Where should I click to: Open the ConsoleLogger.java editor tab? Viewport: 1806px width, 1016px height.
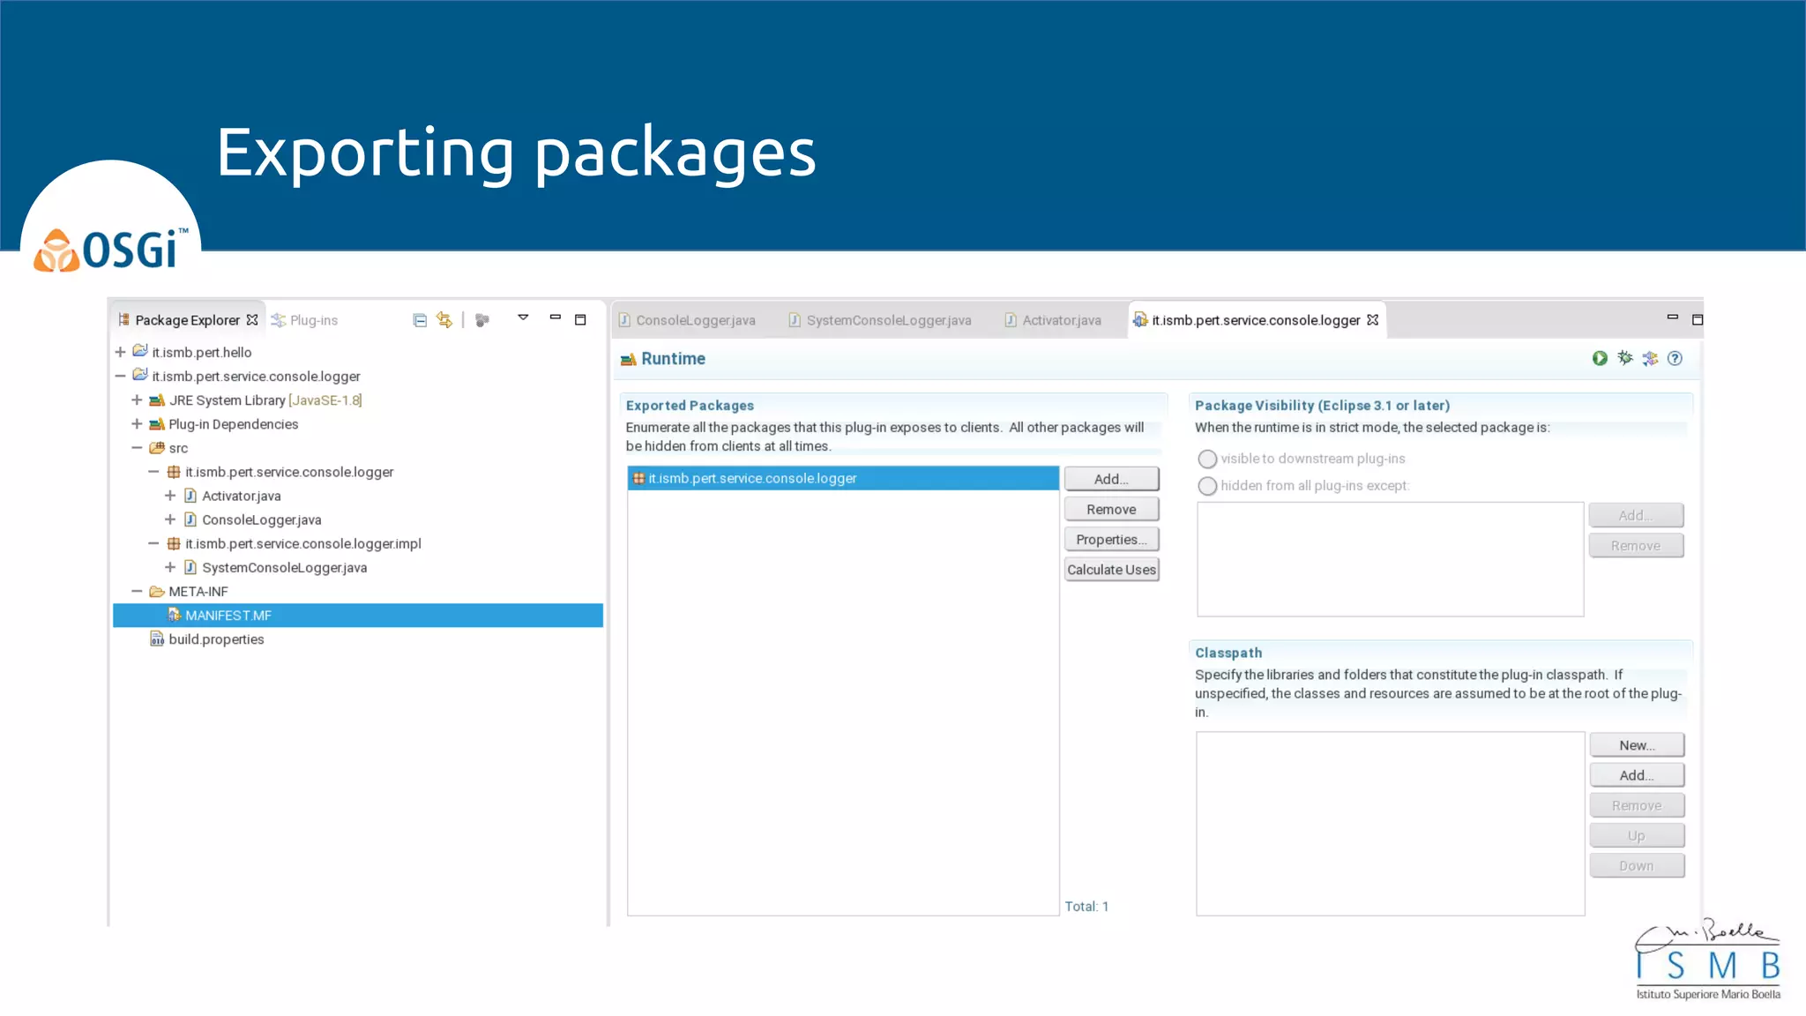(x=687, y=320)
